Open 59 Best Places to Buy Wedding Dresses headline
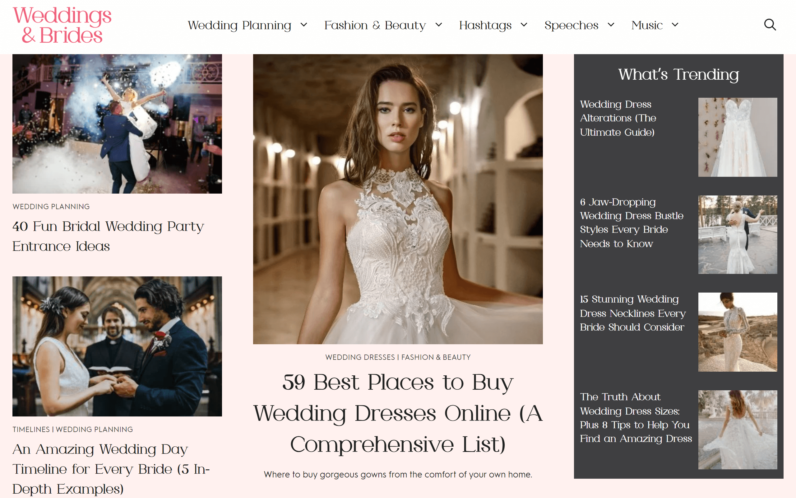Viewport: 796px width, 498px height. (398, 413)
